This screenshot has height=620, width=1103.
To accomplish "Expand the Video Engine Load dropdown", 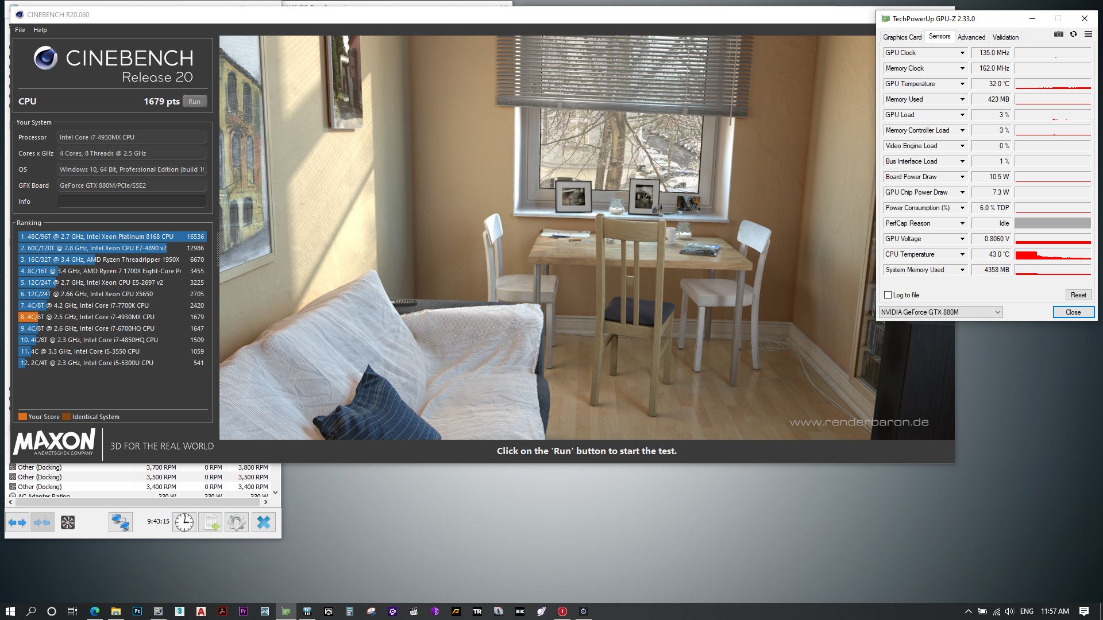I will pos(962,146).
